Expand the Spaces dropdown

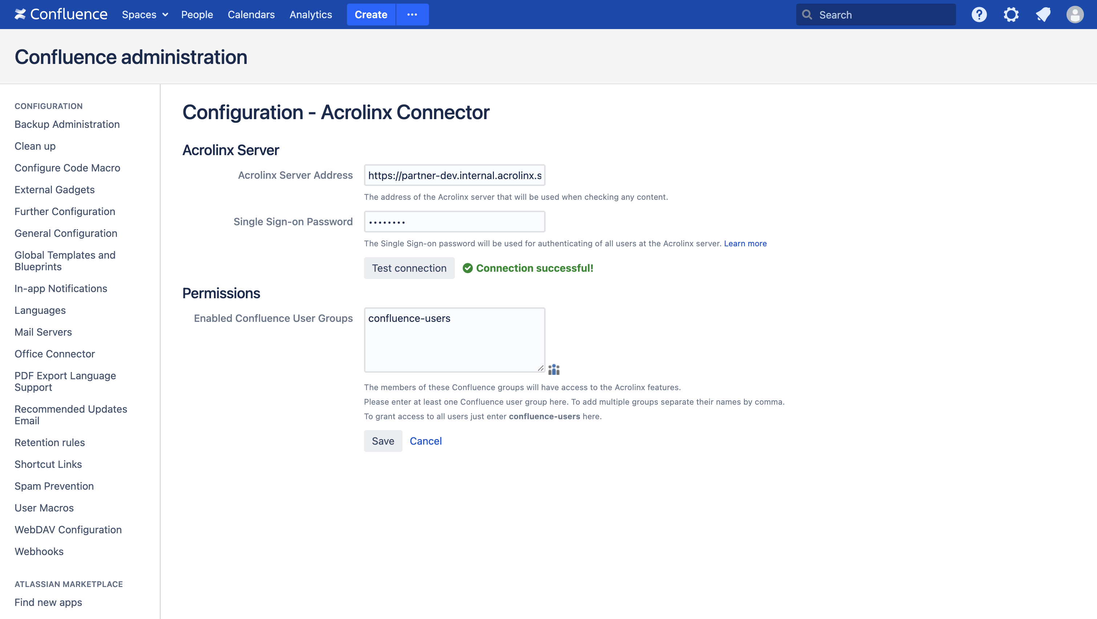(145, 15)
